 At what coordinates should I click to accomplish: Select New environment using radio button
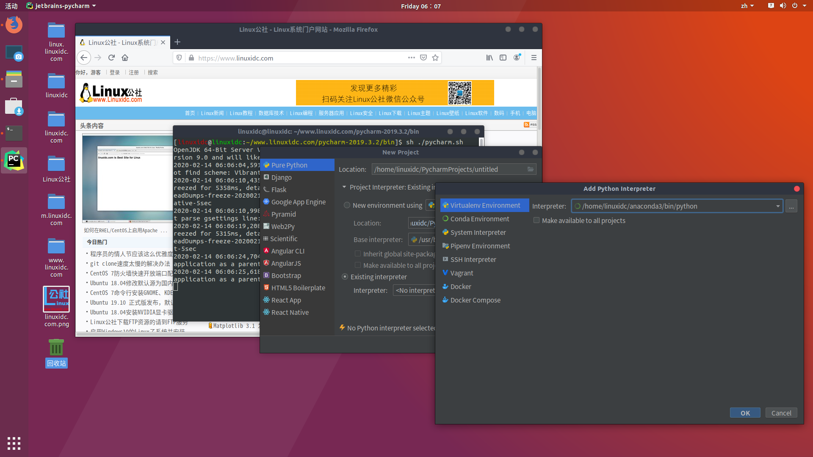click(347, 205)
